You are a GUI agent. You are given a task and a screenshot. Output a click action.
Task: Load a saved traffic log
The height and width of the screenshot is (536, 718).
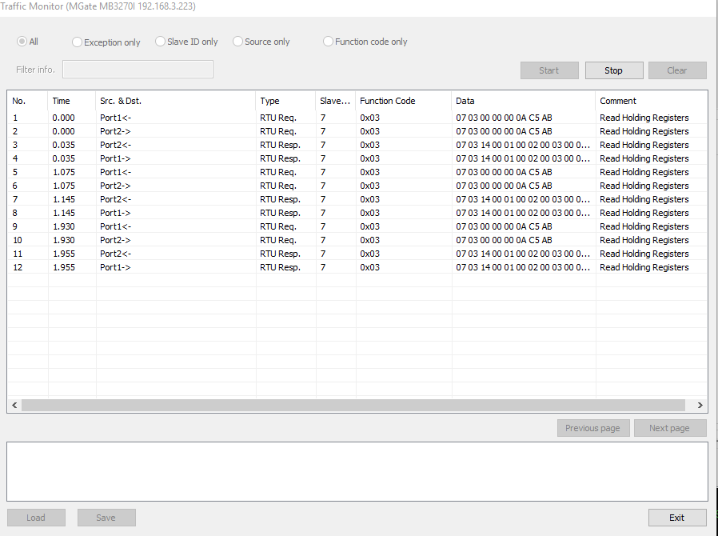click(36, 518)
